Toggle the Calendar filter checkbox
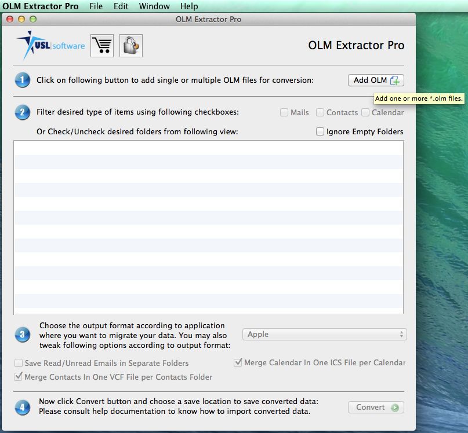Screen dimensions: 468x433 365,112
